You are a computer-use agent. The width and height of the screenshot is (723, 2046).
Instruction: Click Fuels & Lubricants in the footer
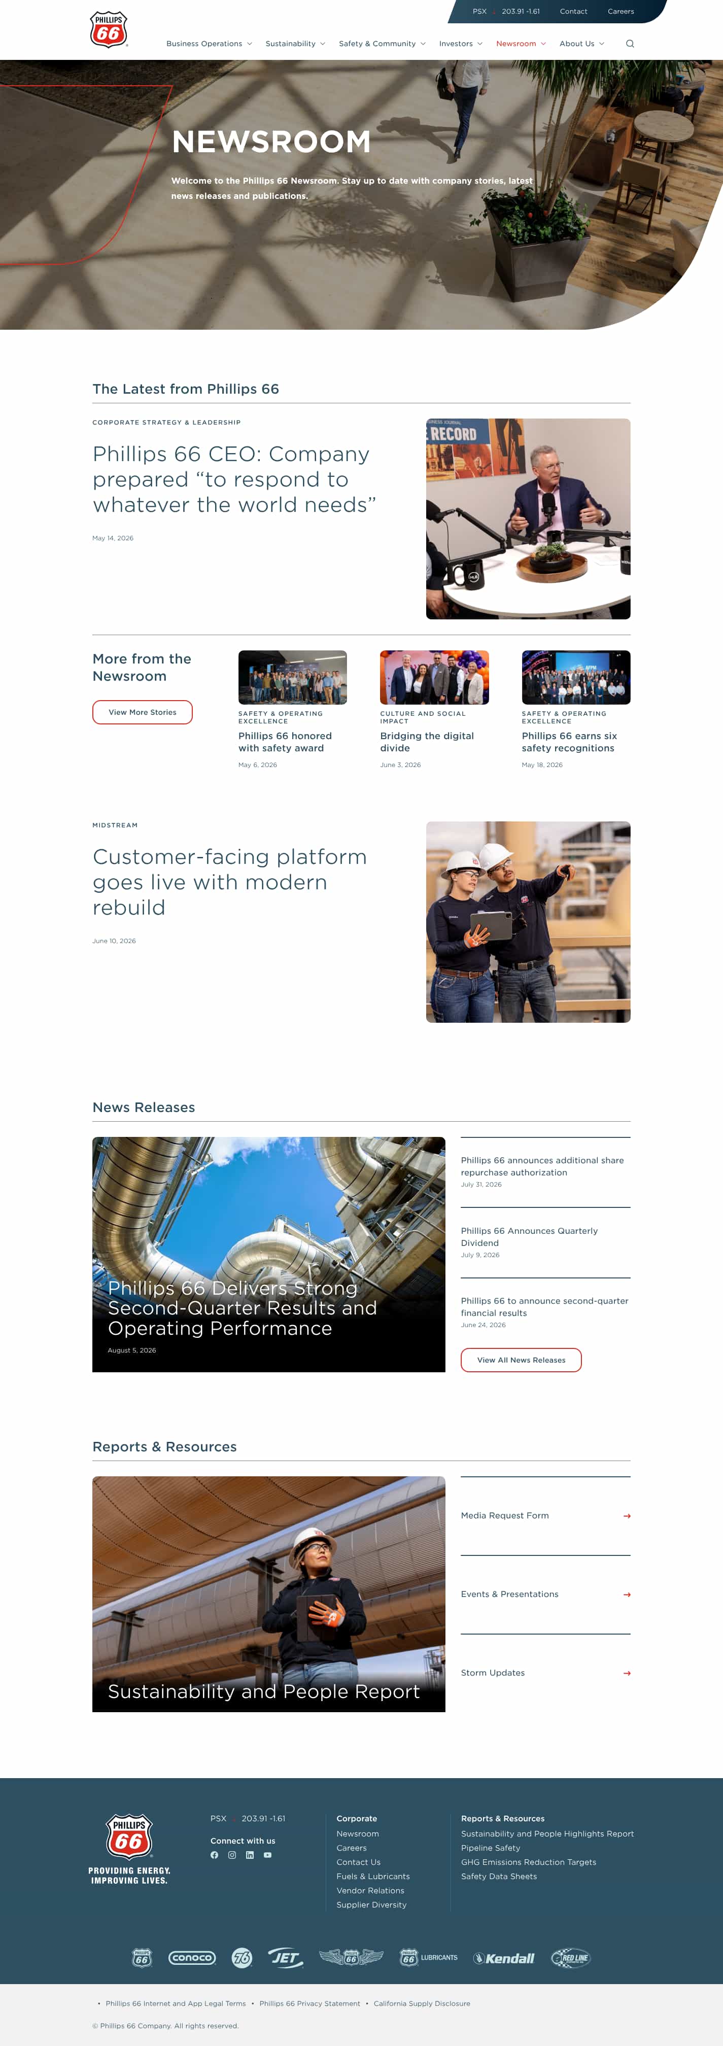(372, 1877)
